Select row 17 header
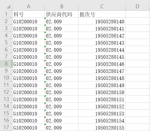150x131 pixels. coord(6,127)
